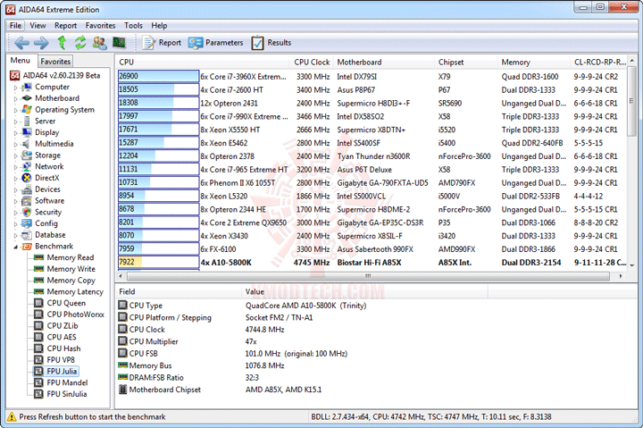Expand the Multimedia tree node

coord(15,145)
